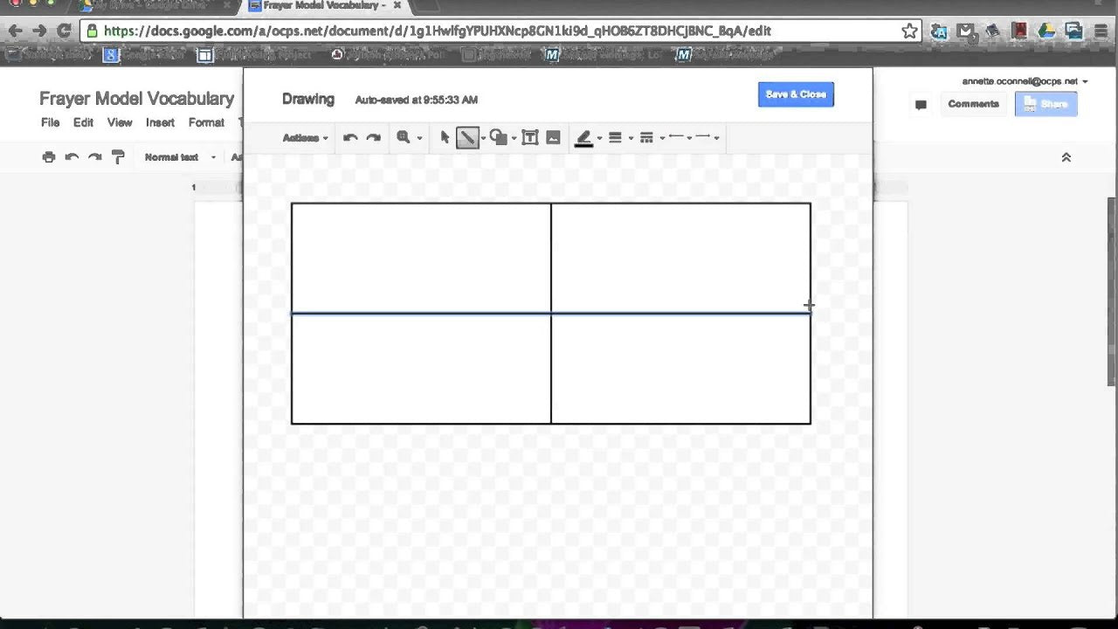Image resolution: width=1118 pixels, height=629 pixels.
Task: Expand the Zoom magnifier dropdown
Action: coord(409,138)
